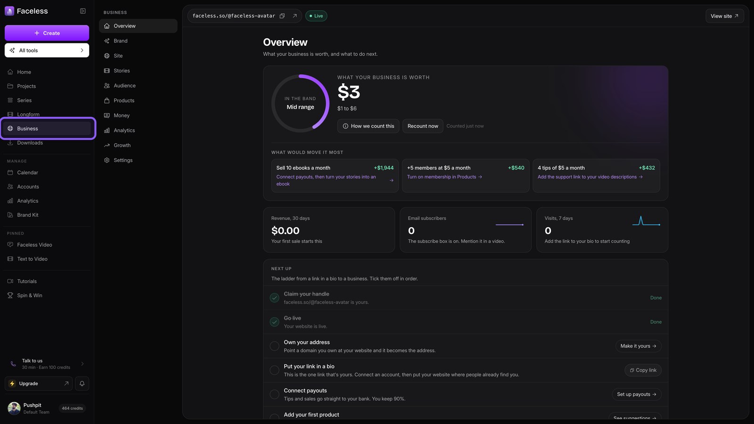Click How we count this
This screenshot has height=424, width=754.
[x=368, y=126]
